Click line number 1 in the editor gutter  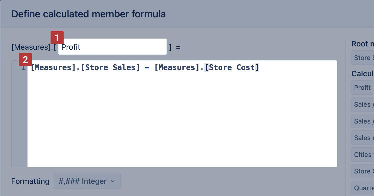(x=23, y=67)
